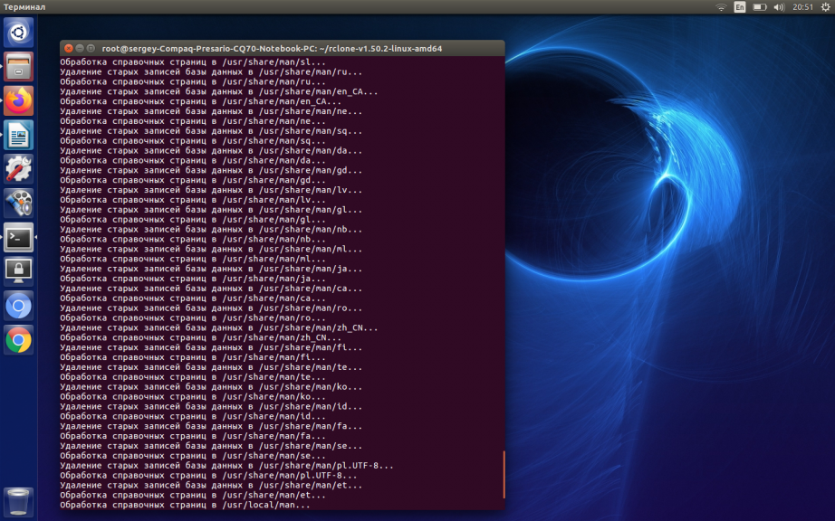
Task: Launch Firefox from the dock
Action: (x=18, y=100)
